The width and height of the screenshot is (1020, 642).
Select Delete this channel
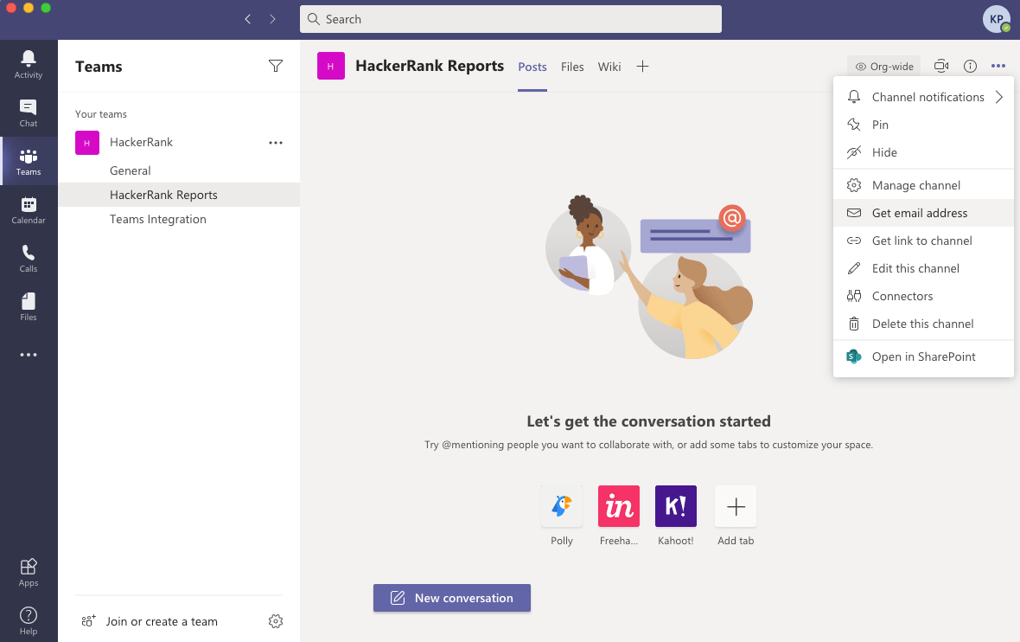924,324
